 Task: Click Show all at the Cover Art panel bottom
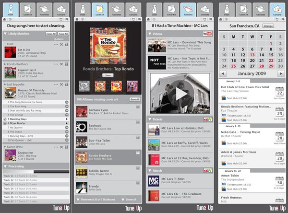click(129, 200)
